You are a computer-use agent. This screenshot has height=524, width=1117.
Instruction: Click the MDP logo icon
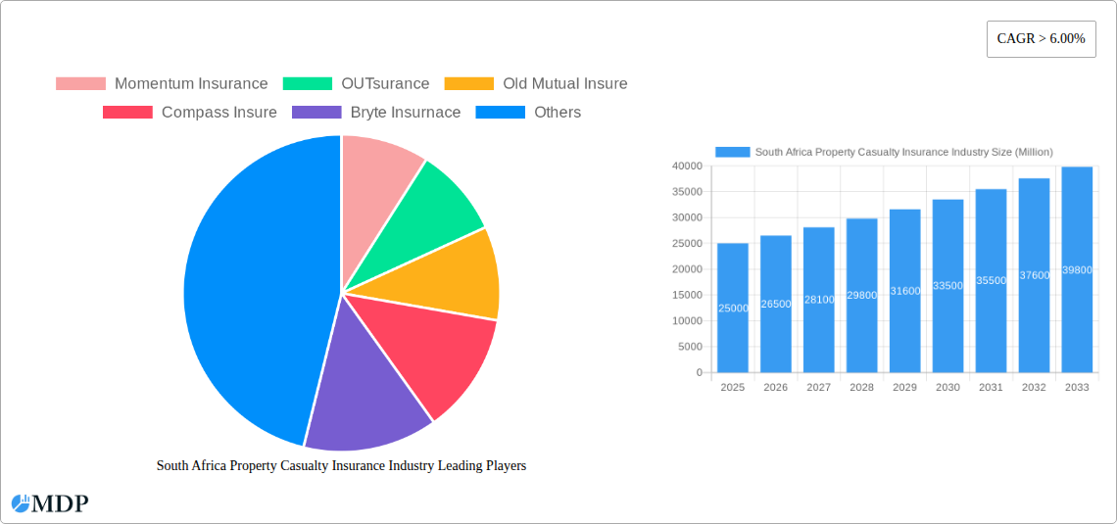coord(21,503)
